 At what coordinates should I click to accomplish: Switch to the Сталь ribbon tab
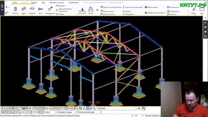tap(15, 2)
